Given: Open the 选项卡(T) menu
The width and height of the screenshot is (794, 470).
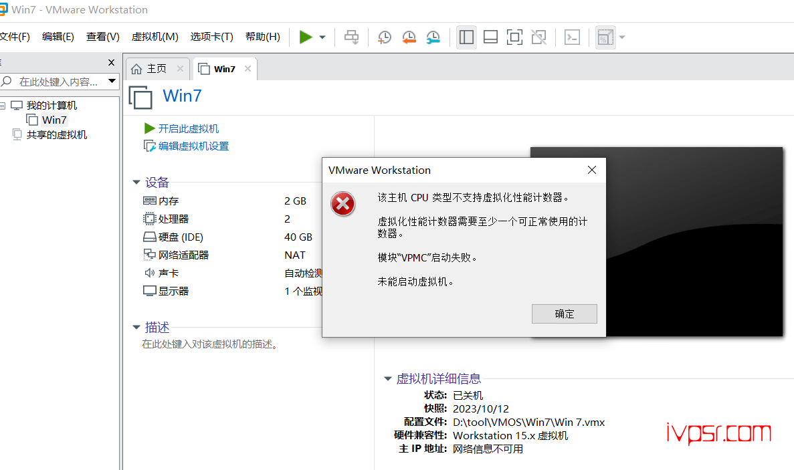Looking at the screenshot, I should 211,36.
